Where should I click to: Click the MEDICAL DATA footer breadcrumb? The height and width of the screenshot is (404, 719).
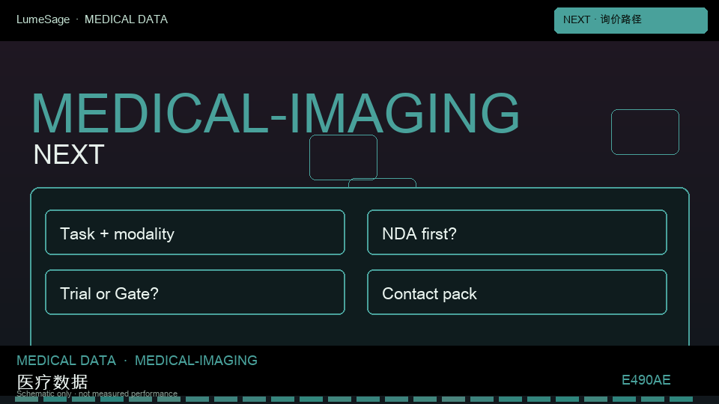[x=67, y=361]
